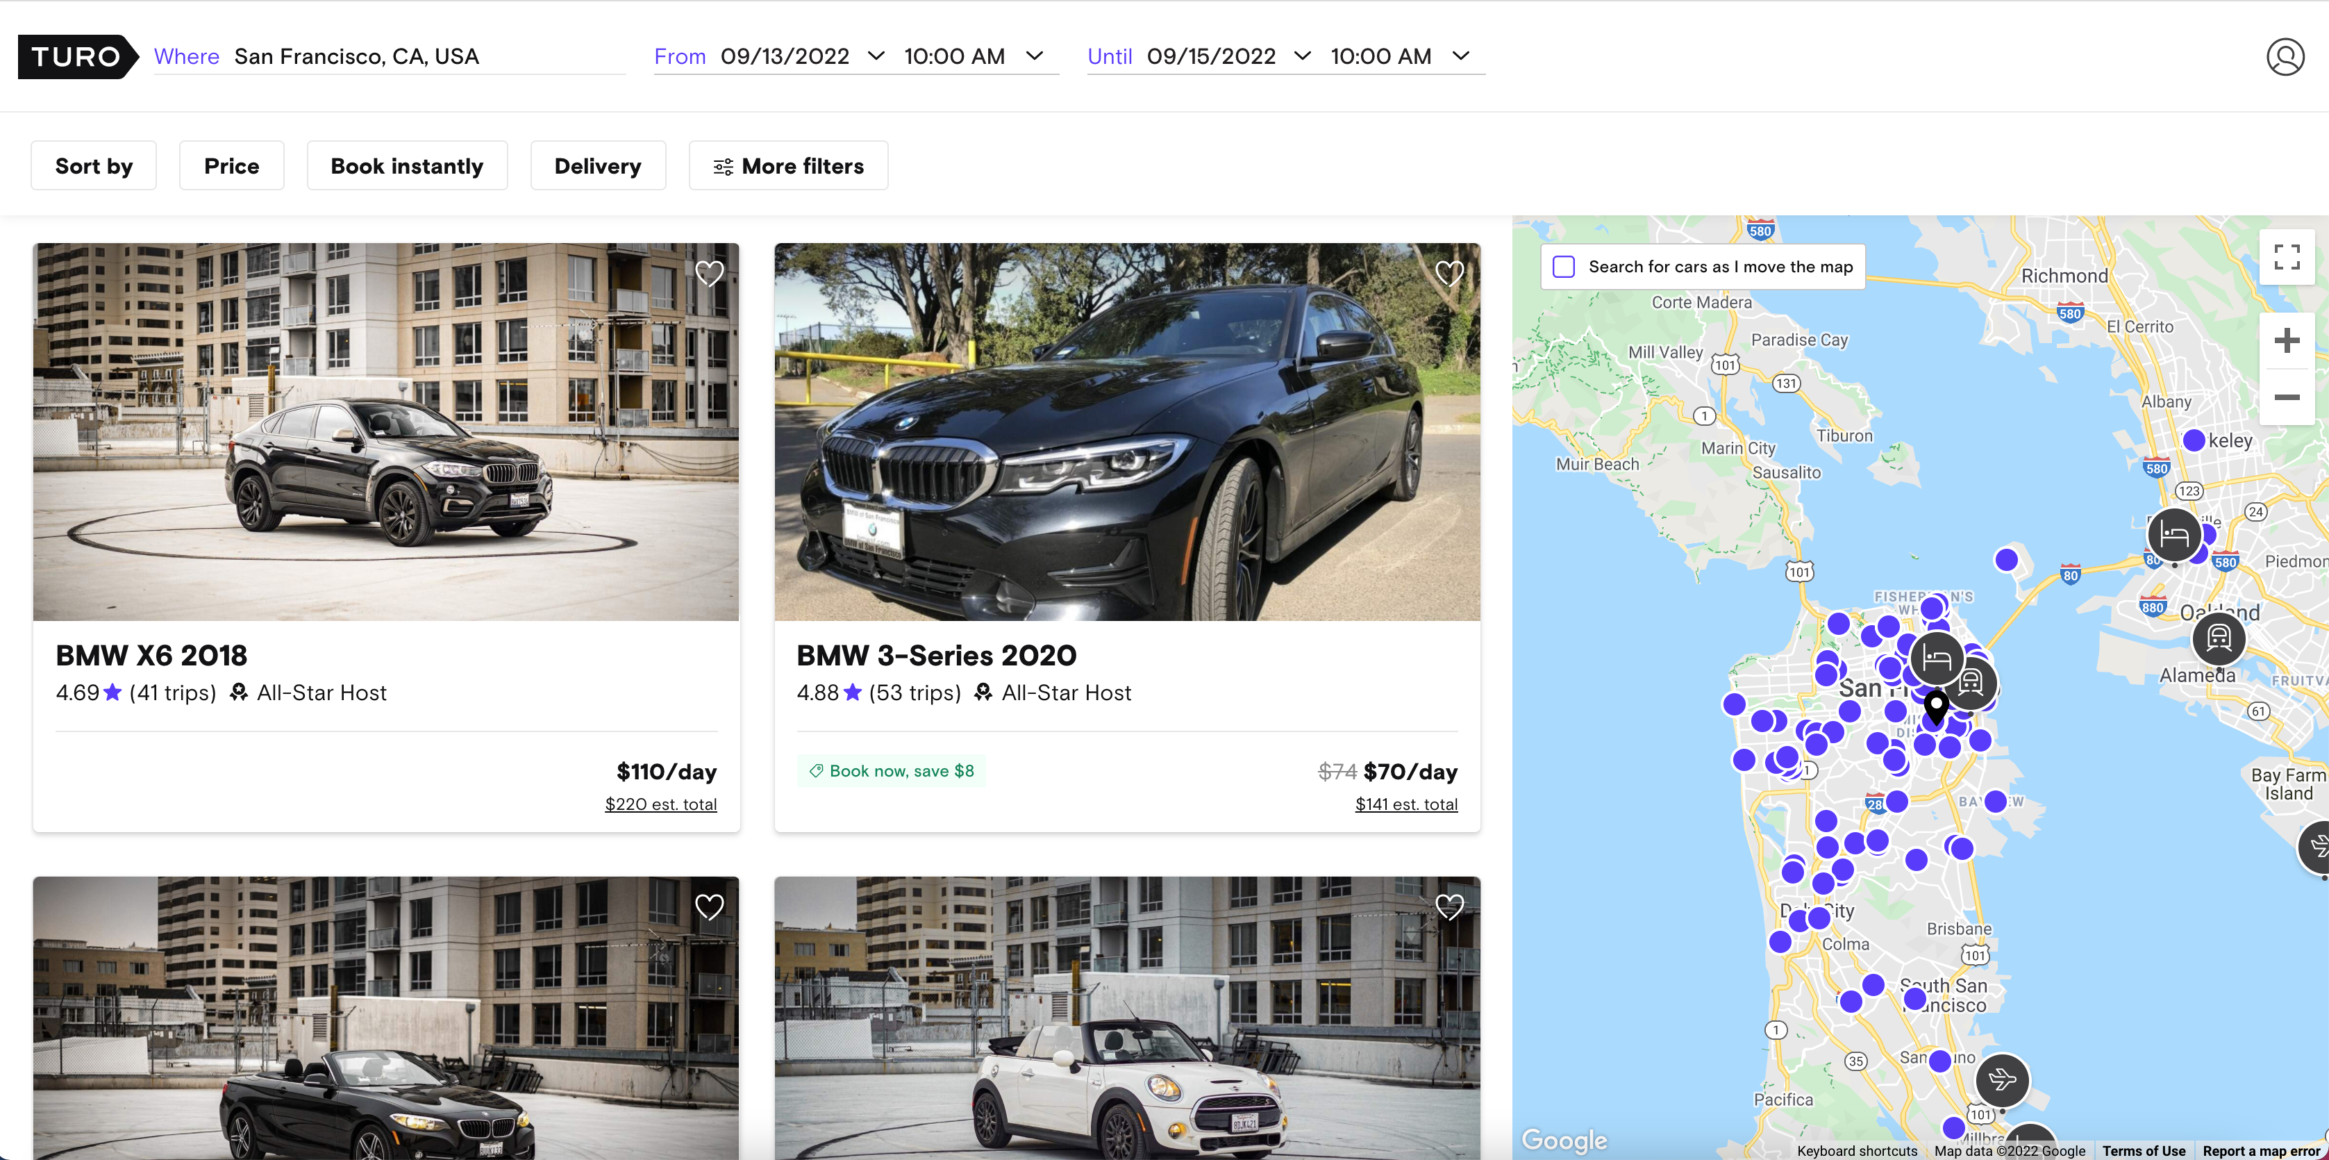Favorite the BMW X6 2018 heart
The image size is (2329, 1160).
tap(709, 273)
